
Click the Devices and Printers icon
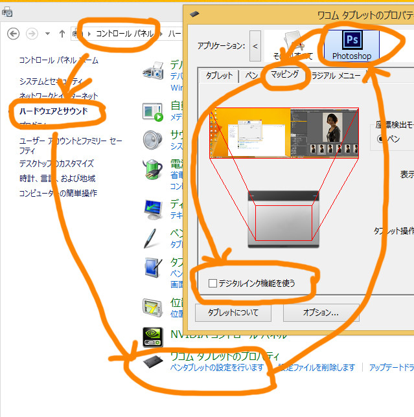click(x=153, y=71)
